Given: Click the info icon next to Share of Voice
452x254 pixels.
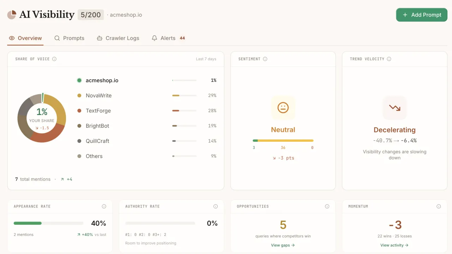Looking at the screenshot, I should 54,59.
